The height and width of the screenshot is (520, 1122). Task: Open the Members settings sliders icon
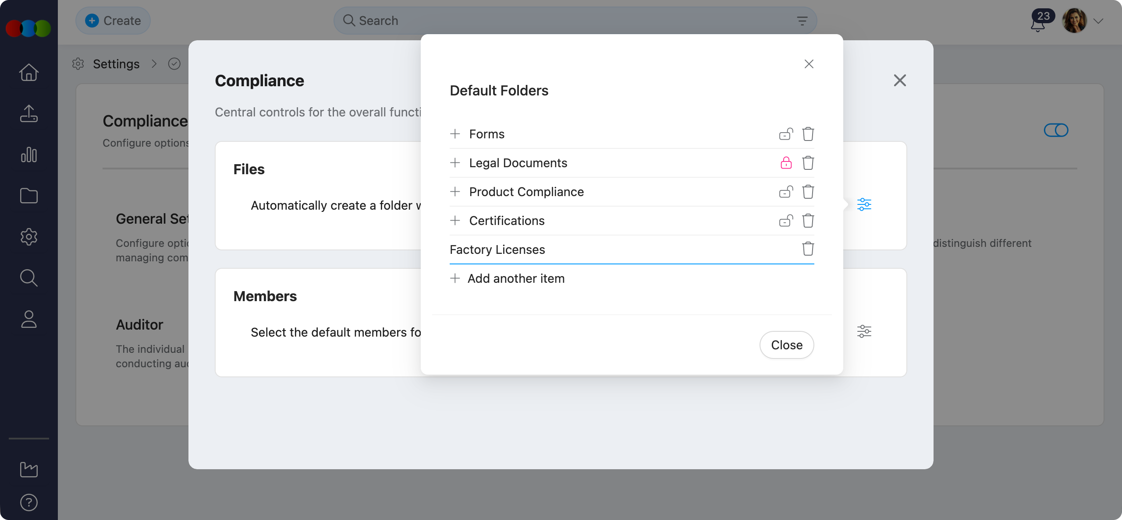click(864, 331)
